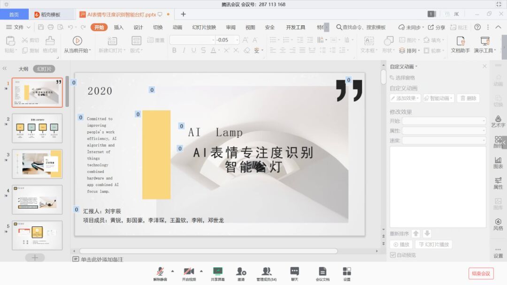The width and height of the screenshot is (507, 285).
Task: Click the 分享 share button
Action: click(436, 27)
